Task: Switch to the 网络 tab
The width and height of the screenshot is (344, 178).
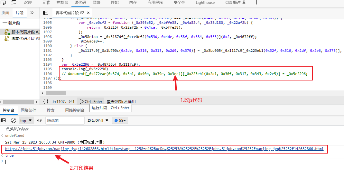Action: [96, 3]
